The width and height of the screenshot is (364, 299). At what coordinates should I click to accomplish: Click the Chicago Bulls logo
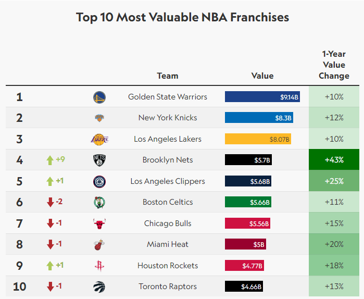point(99,223)
